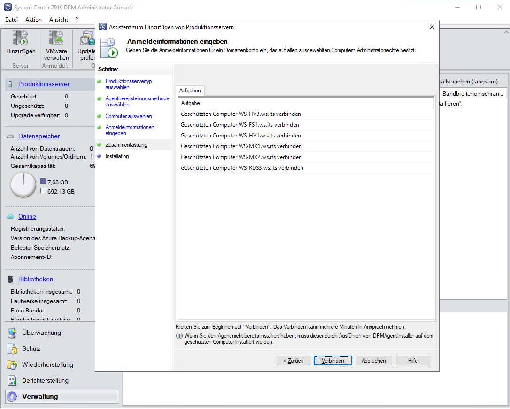Select row WS-MX1.ws.its verbinden
Image resolution: width=510 pixels, height=409 pixels.
(x=306, y=146)
